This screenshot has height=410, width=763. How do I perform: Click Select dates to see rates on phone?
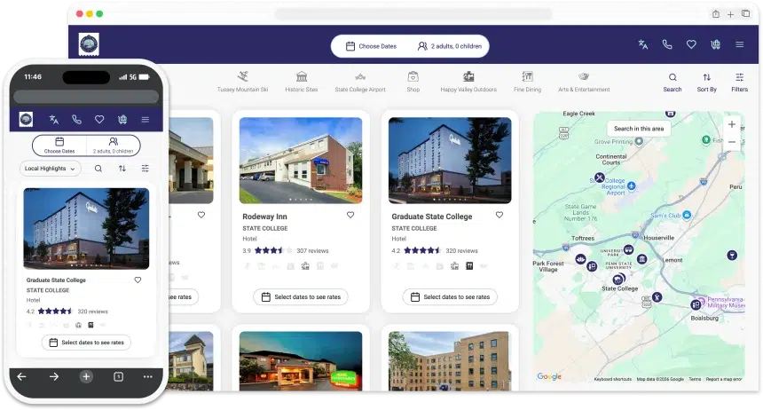[86, 343]
